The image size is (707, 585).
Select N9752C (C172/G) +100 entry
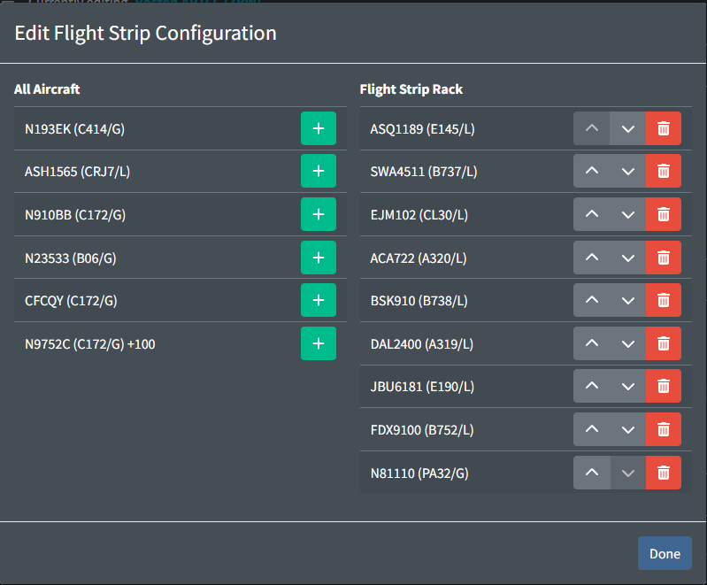point(90,343)
